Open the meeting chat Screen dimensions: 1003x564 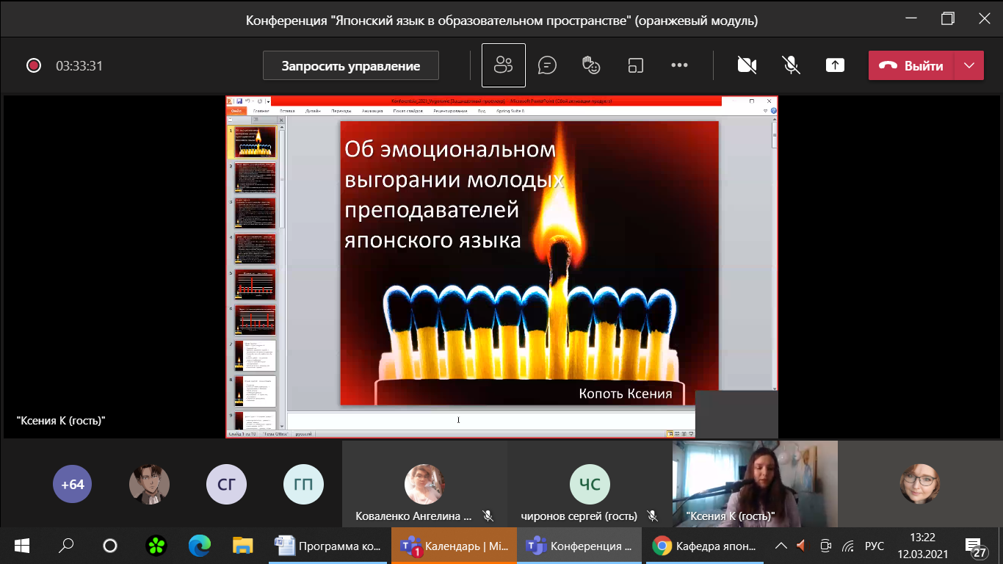pyautogui.click(x=547, y=65)
